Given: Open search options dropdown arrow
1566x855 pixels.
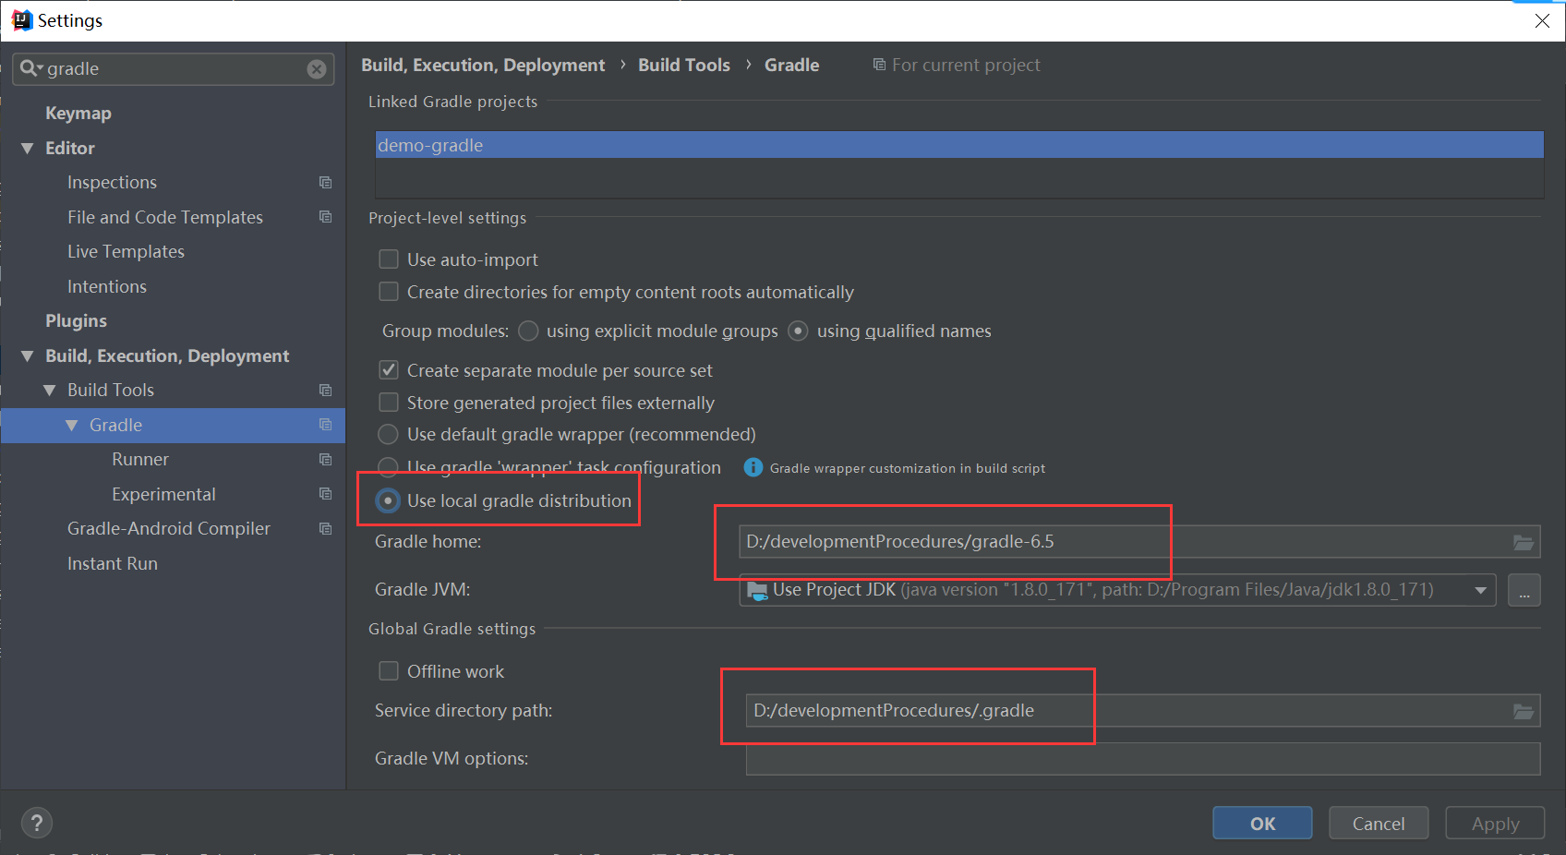Looking at the screenshot, I should pyautogui.click(x=40, y=68).
